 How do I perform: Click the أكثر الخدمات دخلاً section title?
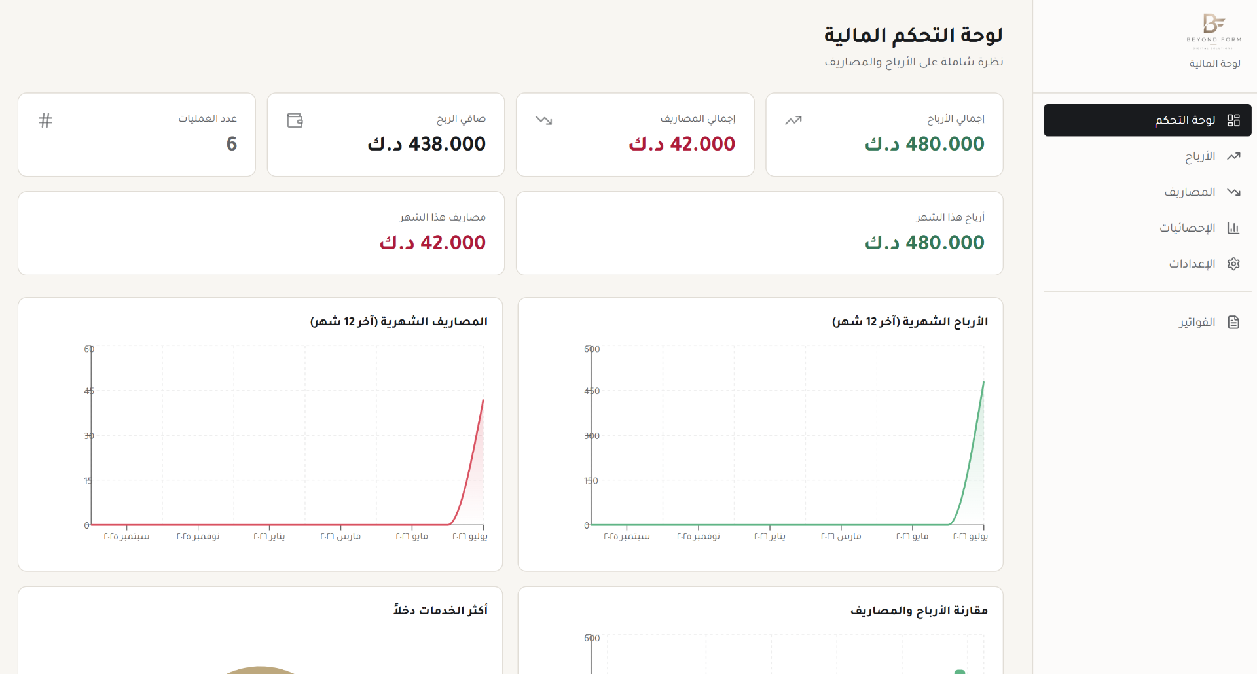440,611
